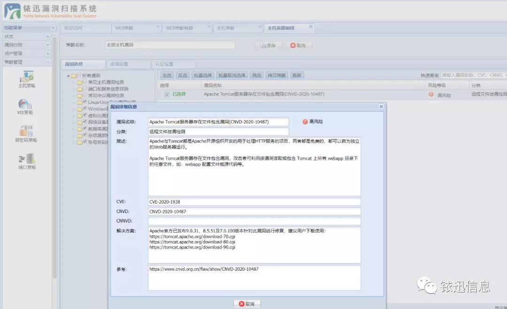This screenshot has height=309, width=507.
Task: Collapse the 功能菜单 sidebar with double-arrow icon
Action: [x=53, y=28]
